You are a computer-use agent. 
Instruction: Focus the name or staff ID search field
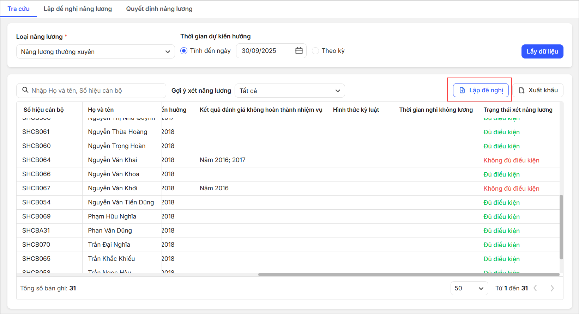[95, 91]
